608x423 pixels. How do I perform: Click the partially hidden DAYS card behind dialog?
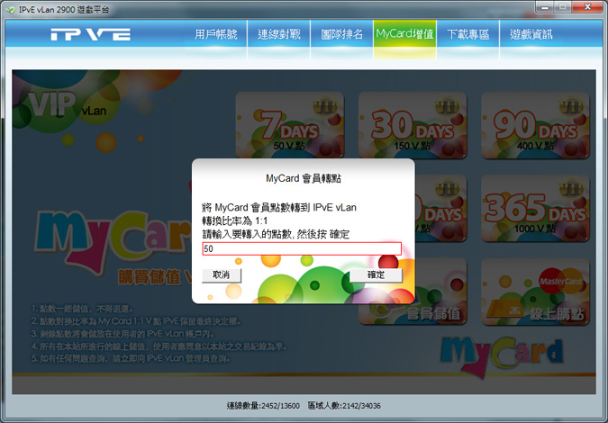[x=440, y=208]
